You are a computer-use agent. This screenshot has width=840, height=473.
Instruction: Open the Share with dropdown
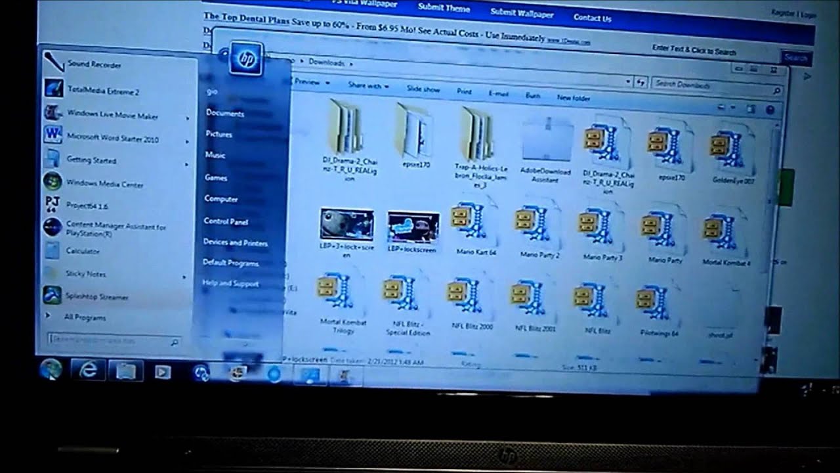368,86
